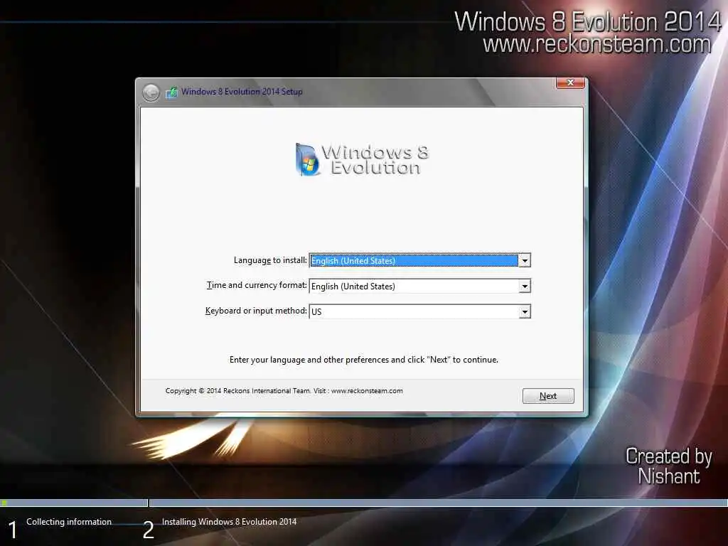Expand the Keyboard or input method dropdown arrow
The image size is (728, 546).
[x=524, y=311]
